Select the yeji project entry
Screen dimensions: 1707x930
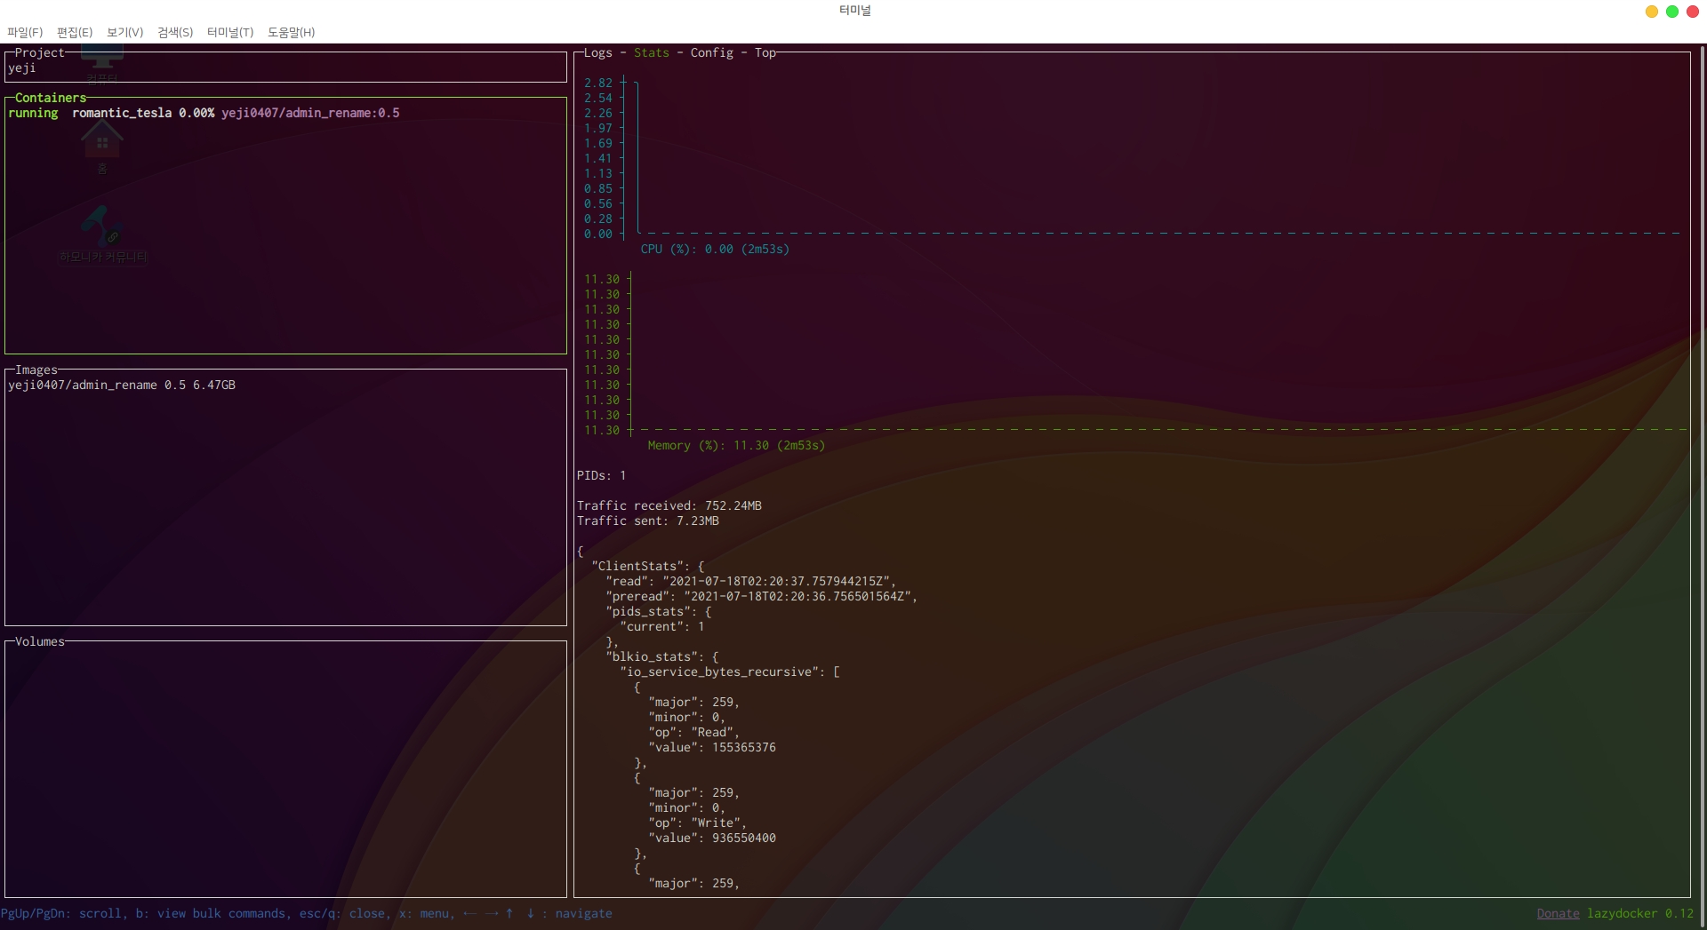[22, 68]
